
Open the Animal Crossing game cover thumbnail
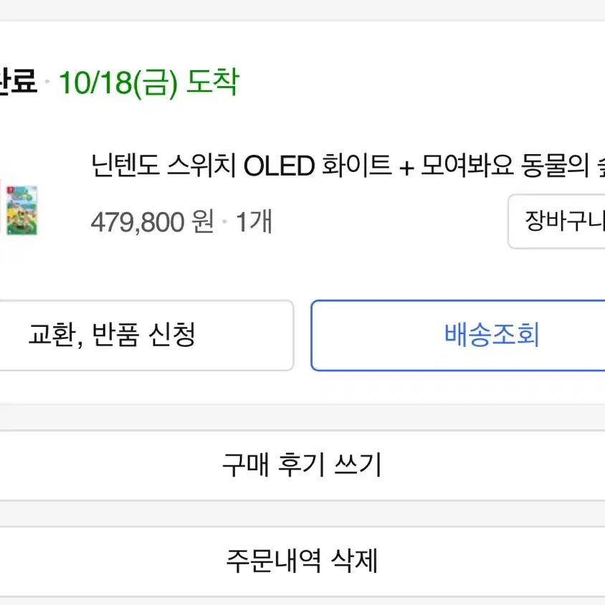22,210
